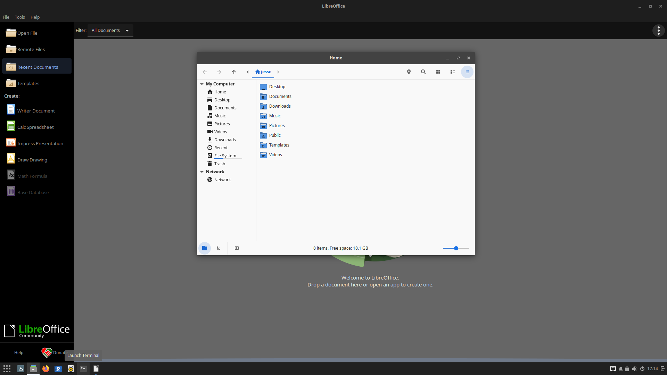
Task: Click path bar right scroll arrow
Action: (278, 72)
